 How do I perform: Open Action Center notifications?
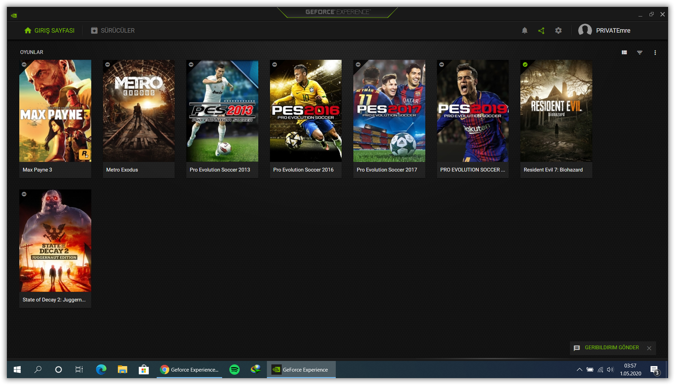click(x=655, y=370)
